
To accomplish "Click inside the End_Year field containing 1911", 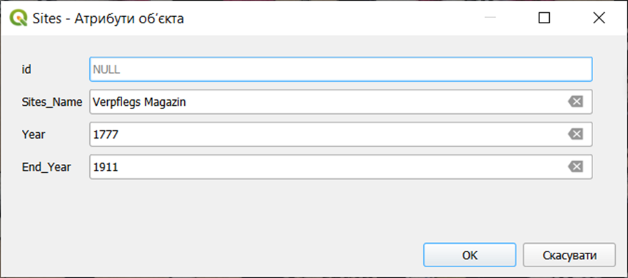I will click(323, 167).
